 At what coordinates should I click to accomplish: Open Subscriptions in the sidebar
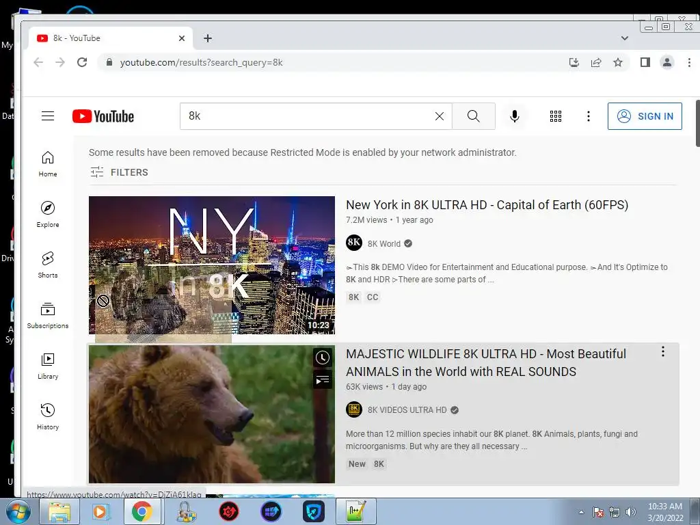(48, 316)
